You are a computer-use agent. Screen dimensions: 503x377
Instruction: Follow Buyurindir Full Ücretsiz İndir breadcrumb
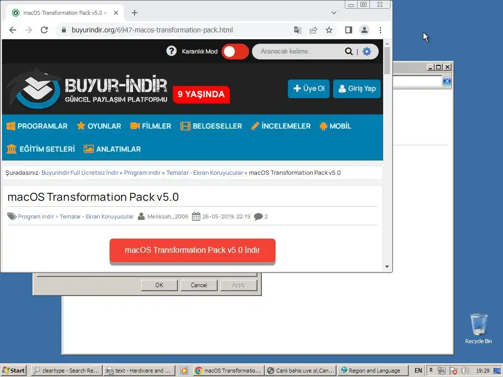[x=80, y=173]
